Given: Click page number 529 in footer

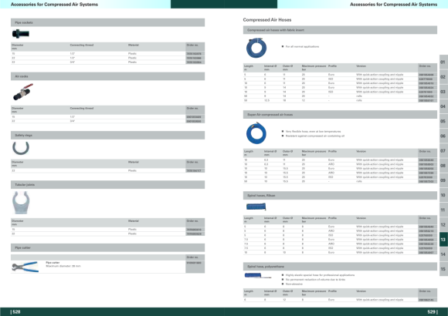Looking at the screenshot, I should click(433, 311).
